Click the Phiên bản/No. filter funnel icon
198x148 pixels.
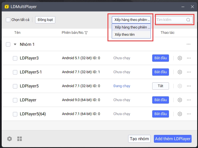pos(86,33)
